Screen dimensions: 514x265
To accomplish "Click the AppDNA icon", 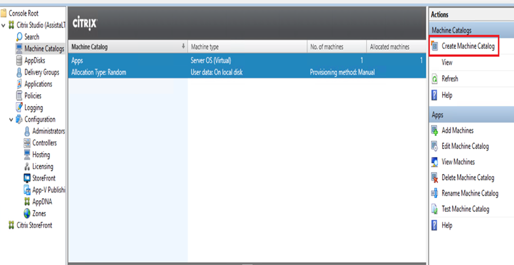I will click(27, 202).
